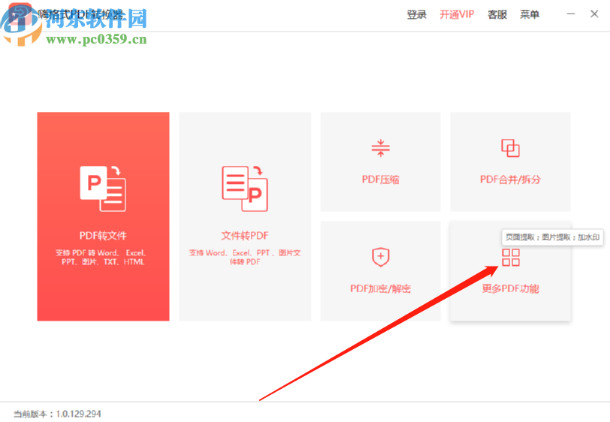Viewport: 610px width, 422px height.
Task: Select the PDF压缩 compress icon
Action: [x=380, y=148]
